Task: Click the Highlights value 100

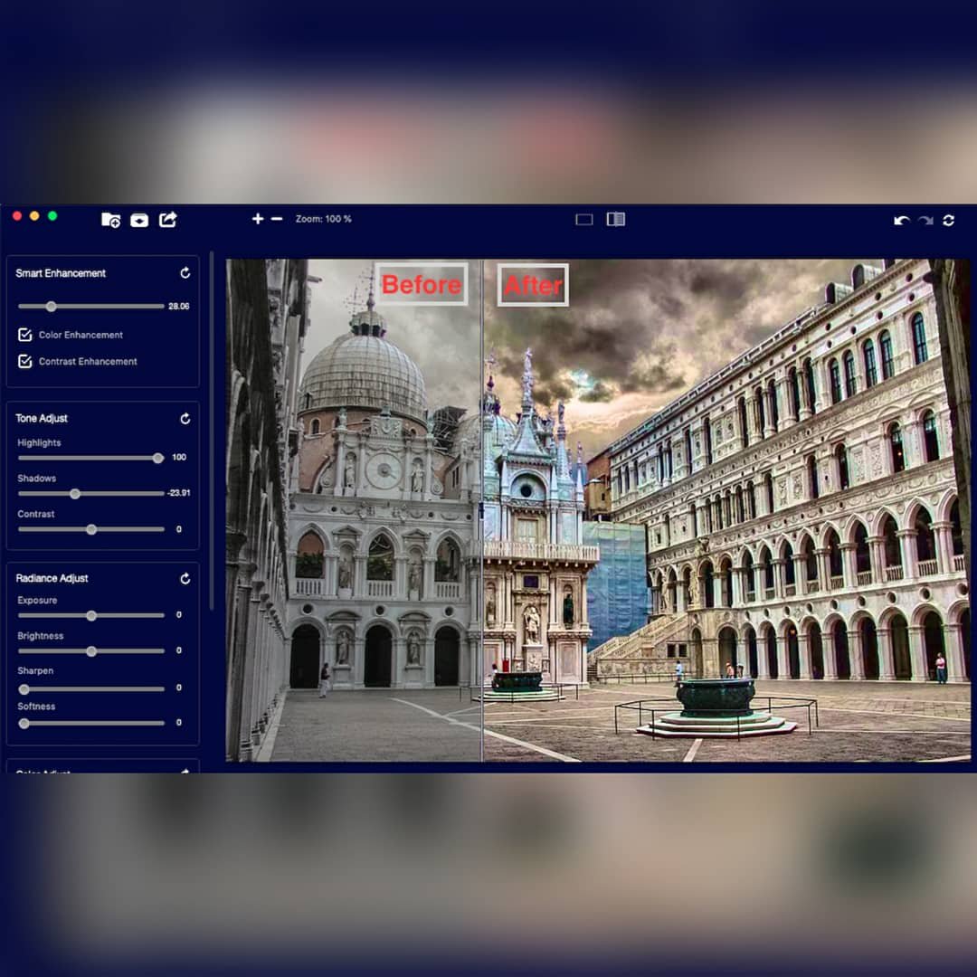Action: click(179, 458)
